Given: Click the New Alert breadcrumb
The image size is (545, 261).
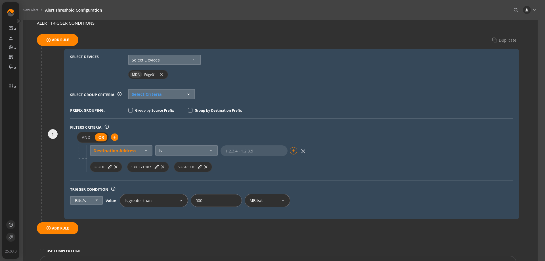Looking at the screenshot, I should (30, 10).
